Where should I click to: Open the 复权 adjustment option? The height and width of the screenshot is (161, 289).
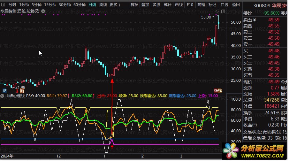[134, 4]
